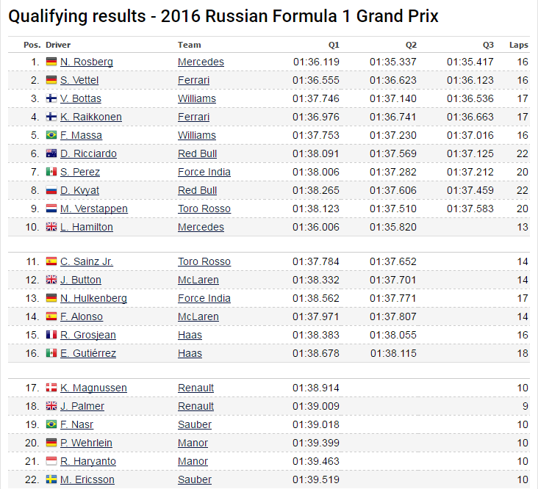This screenshot has height=489, width=538.
Task: Click the Mexican flag beside S. Perez
Action: [x=51, y=172]
